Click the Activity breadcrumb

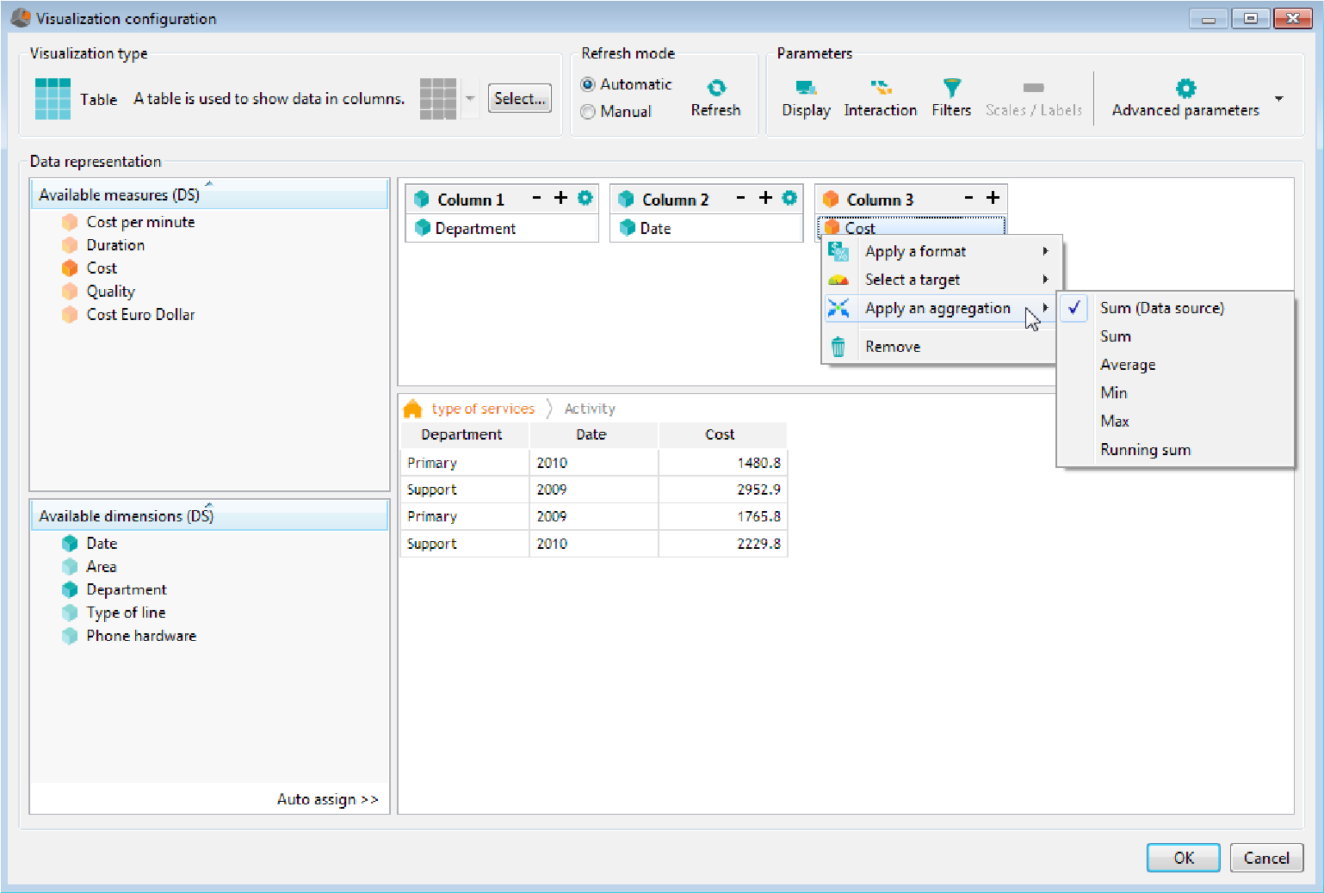pos(590,409)
